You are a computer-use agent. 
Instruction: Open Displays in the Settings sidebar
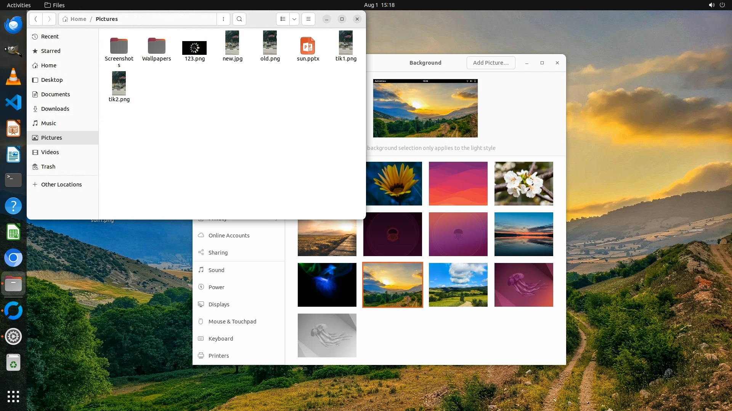219,304
